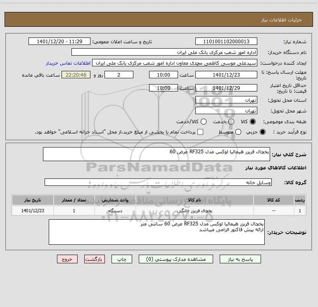
Task: Click the بازگشت back button
Action: (x=95, y=259)
